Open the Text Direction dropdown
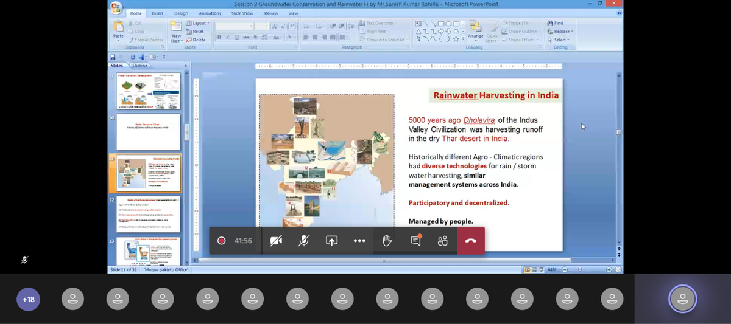 coord(377,23)
